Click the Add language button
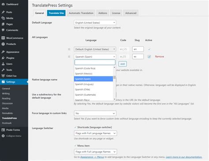This screenshot has height=161, width=209. tap(123, 64)
